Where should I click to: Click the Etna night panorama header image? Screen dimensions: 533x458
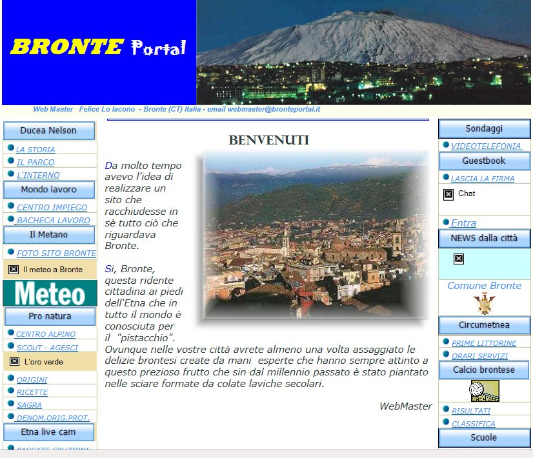(363, 52)
